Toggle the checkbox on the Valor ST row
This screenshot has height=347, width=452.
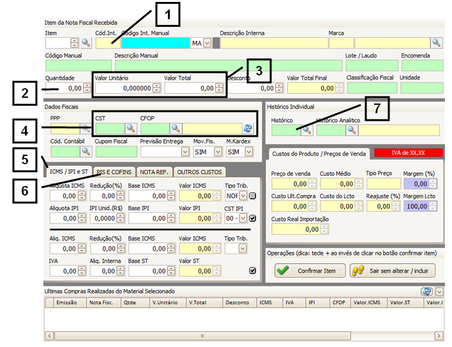(253, 271)
